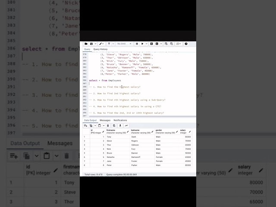Open the graph visualiser icon
Screen dimensions: 276x207
(x=126, y=125)
